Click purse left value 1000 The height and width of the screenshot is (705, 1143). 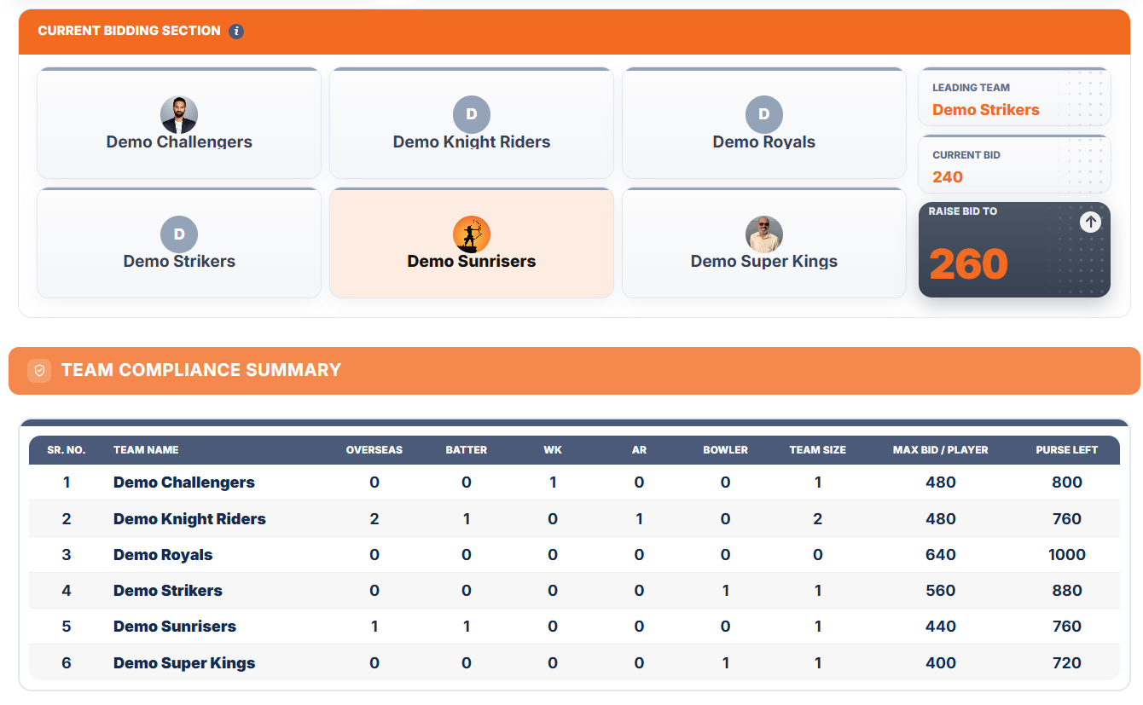pyautogui.click(x=1067, y=555)
